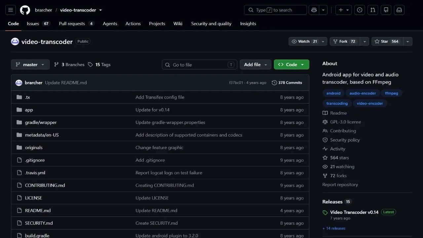
Task: Go to GitHub homepage via Octocat logo
Action: pyautogui.click(x=25, y=10)
